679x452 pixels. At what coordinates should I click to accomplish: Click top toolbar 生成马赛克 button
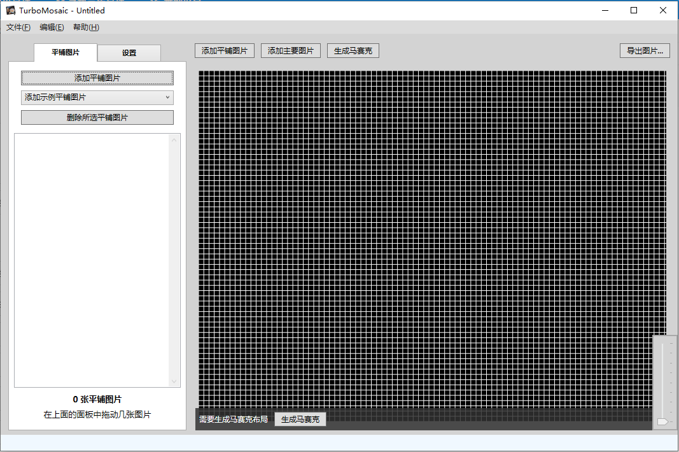(353, 51)
